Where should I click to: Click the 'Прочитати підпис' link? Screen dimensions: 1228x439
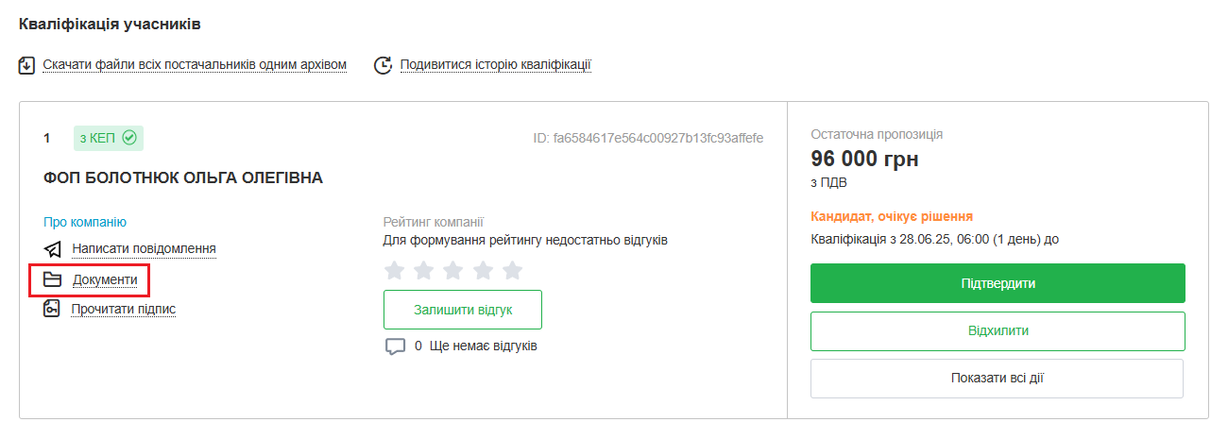[x=124, y=309]
